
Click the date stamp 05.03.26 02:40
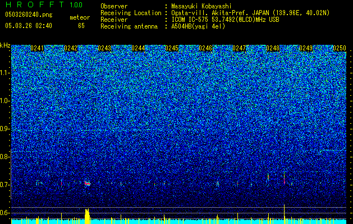coord(29,26)
